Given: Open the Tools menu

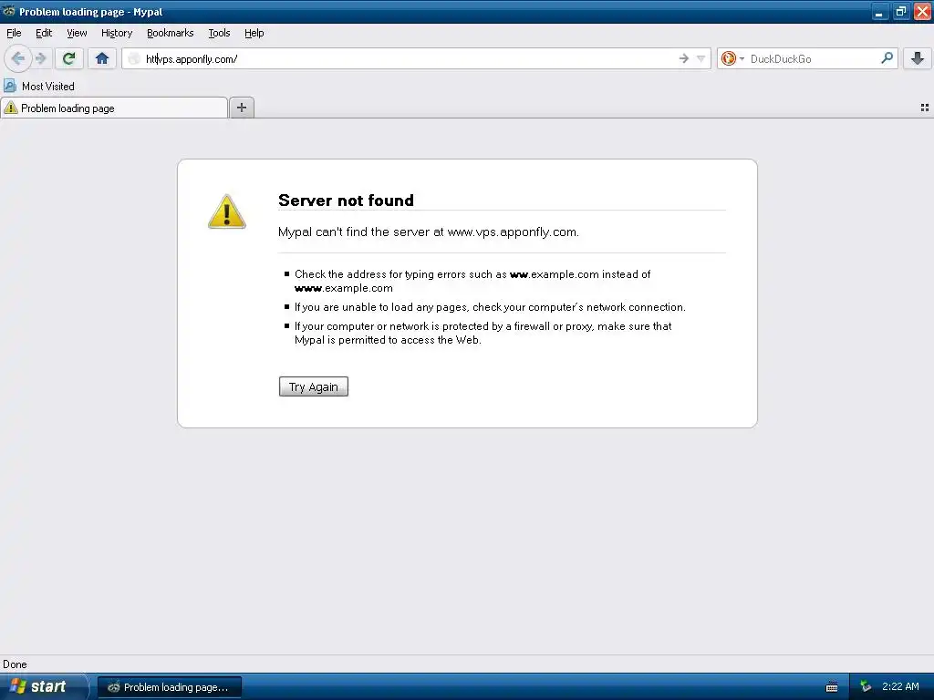Looking at the screenshot, I should [219, 33].
